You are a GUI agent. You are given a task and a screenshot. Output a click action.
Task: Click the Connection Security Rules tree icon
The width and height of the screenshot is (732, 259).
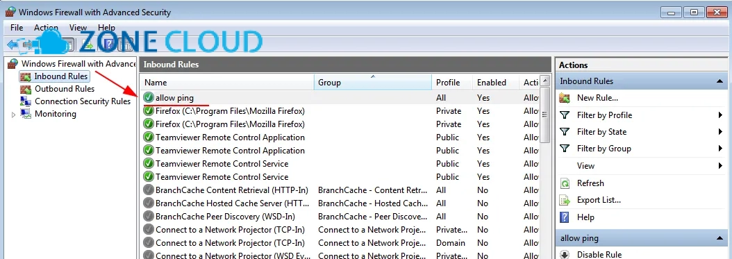pyautogui.click(x=26, y=101)
